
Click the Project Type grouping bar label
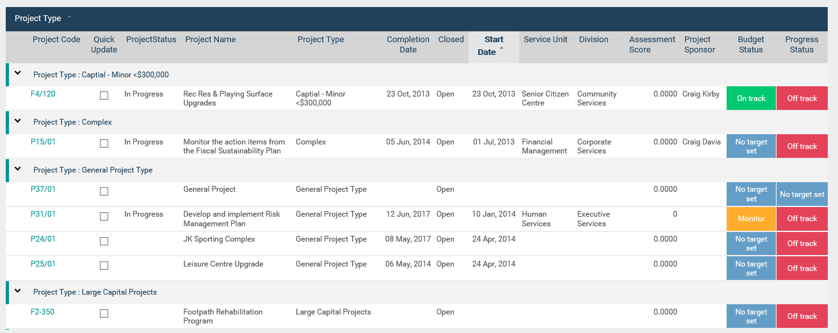[38, 19]
